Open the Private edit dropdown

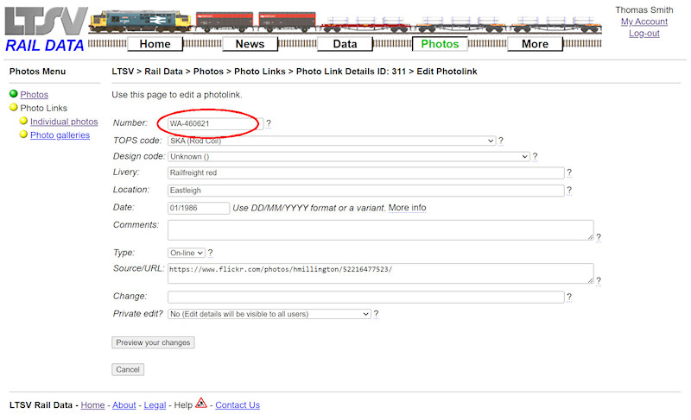(x=269, y=314)
